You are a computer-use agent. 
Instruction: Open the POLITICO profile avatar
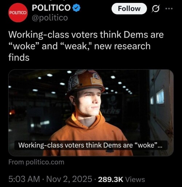pyautogui.click(x=18, y=13)
